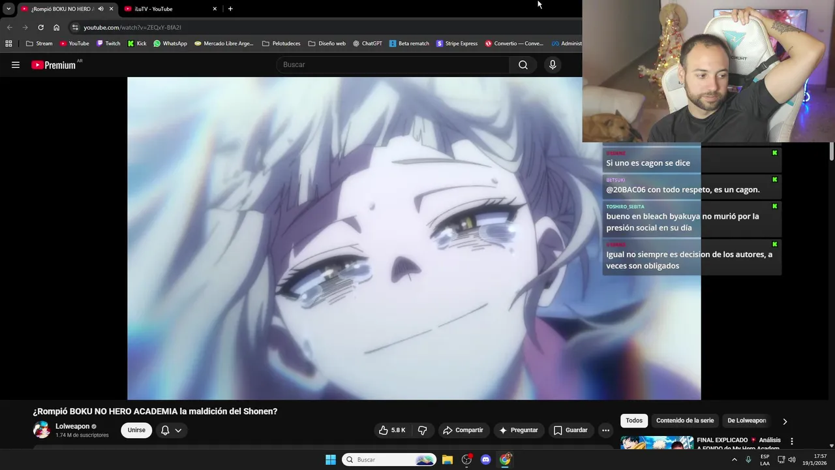
Task: Like the video with thumbs up
Action: (392, 430)
